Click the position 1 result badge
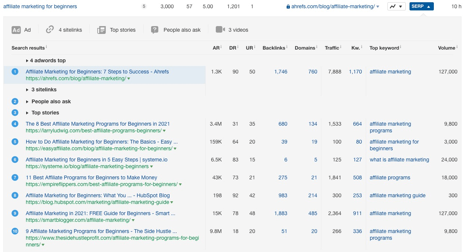 pos(15,72)
